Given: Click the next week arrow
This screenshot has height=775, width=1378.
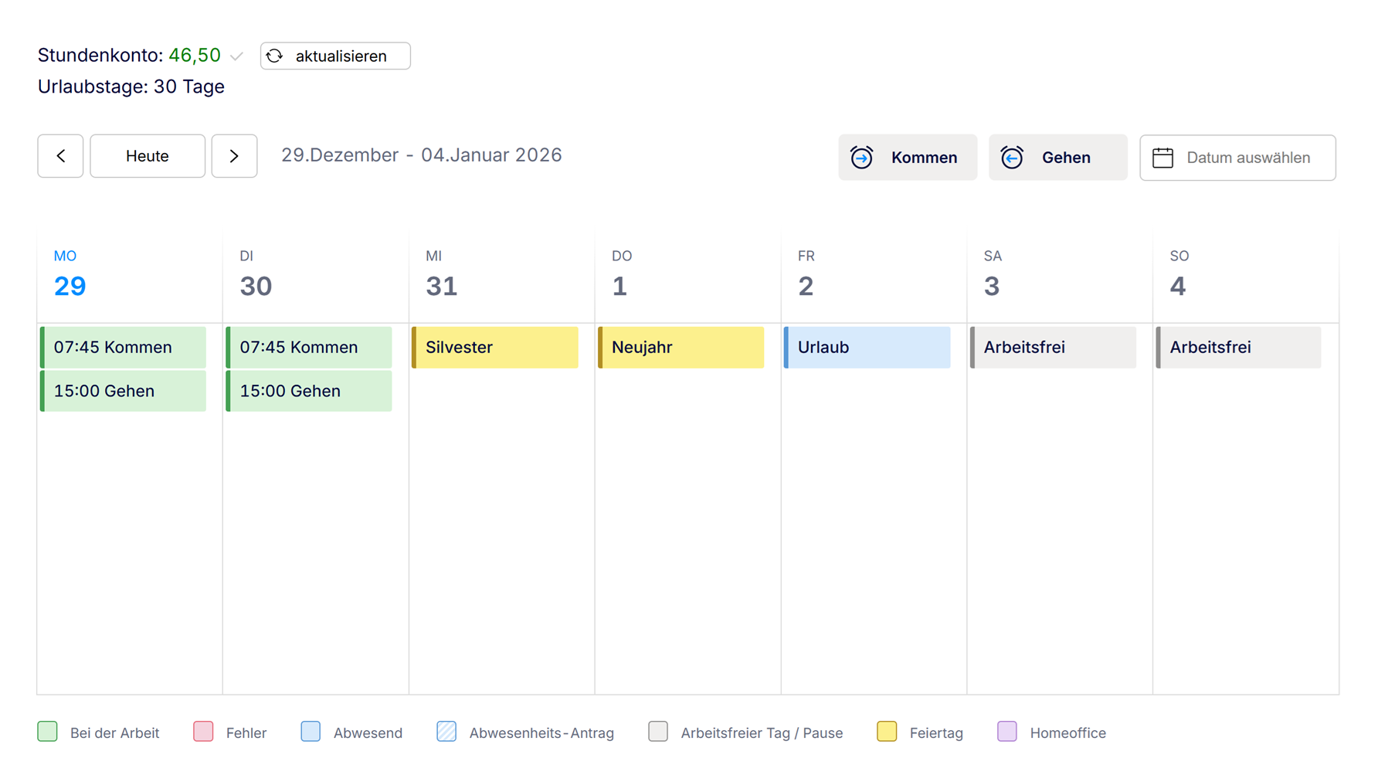Looking at the screenshot, I should click(x=234, y=155).
